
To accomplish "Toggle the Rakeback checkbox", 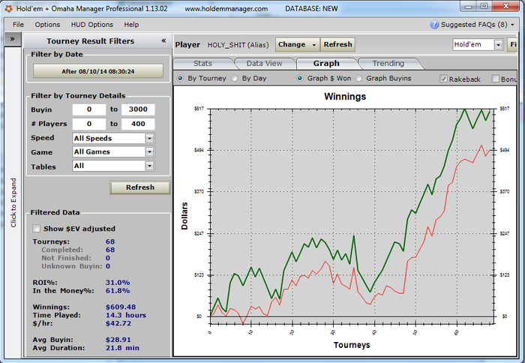I will [443, 79].
